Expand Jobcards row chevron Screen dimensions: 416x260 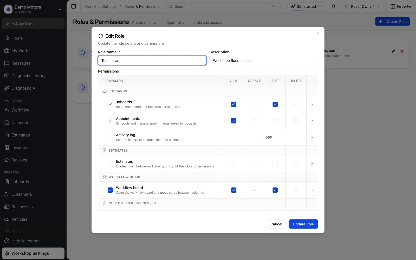click(x=312, y=104)
